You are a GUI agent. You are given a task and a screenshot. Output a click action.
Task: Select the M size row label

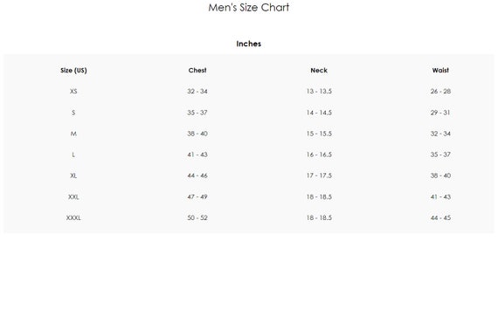point(73,134)
